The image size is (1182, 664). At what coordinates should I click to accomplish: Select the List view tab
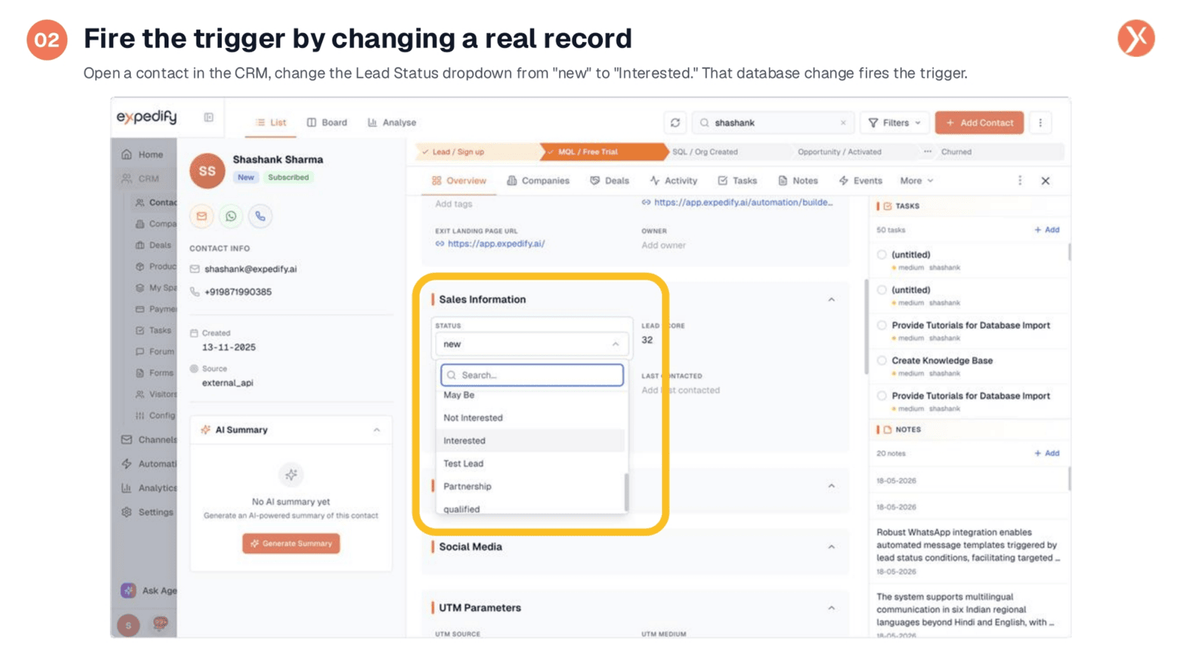tap(270, 122)
